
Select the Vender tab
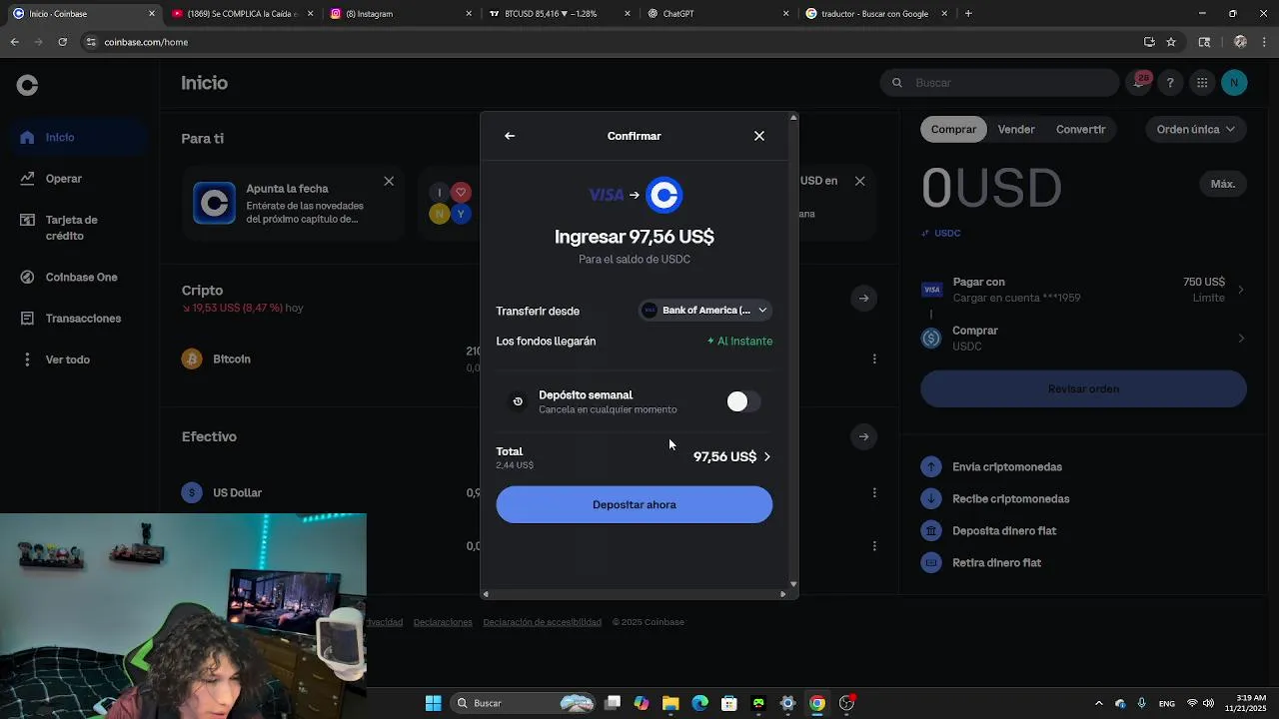coord(1016,129)
